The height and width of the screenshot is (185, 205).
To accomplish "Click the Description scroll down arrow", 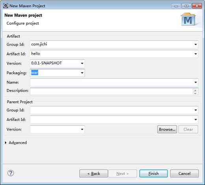I will [x=195, y=93].
